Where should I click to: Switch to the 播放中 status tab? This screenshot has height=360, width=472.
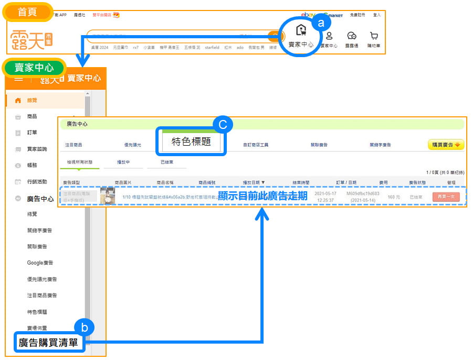(123, 162)
